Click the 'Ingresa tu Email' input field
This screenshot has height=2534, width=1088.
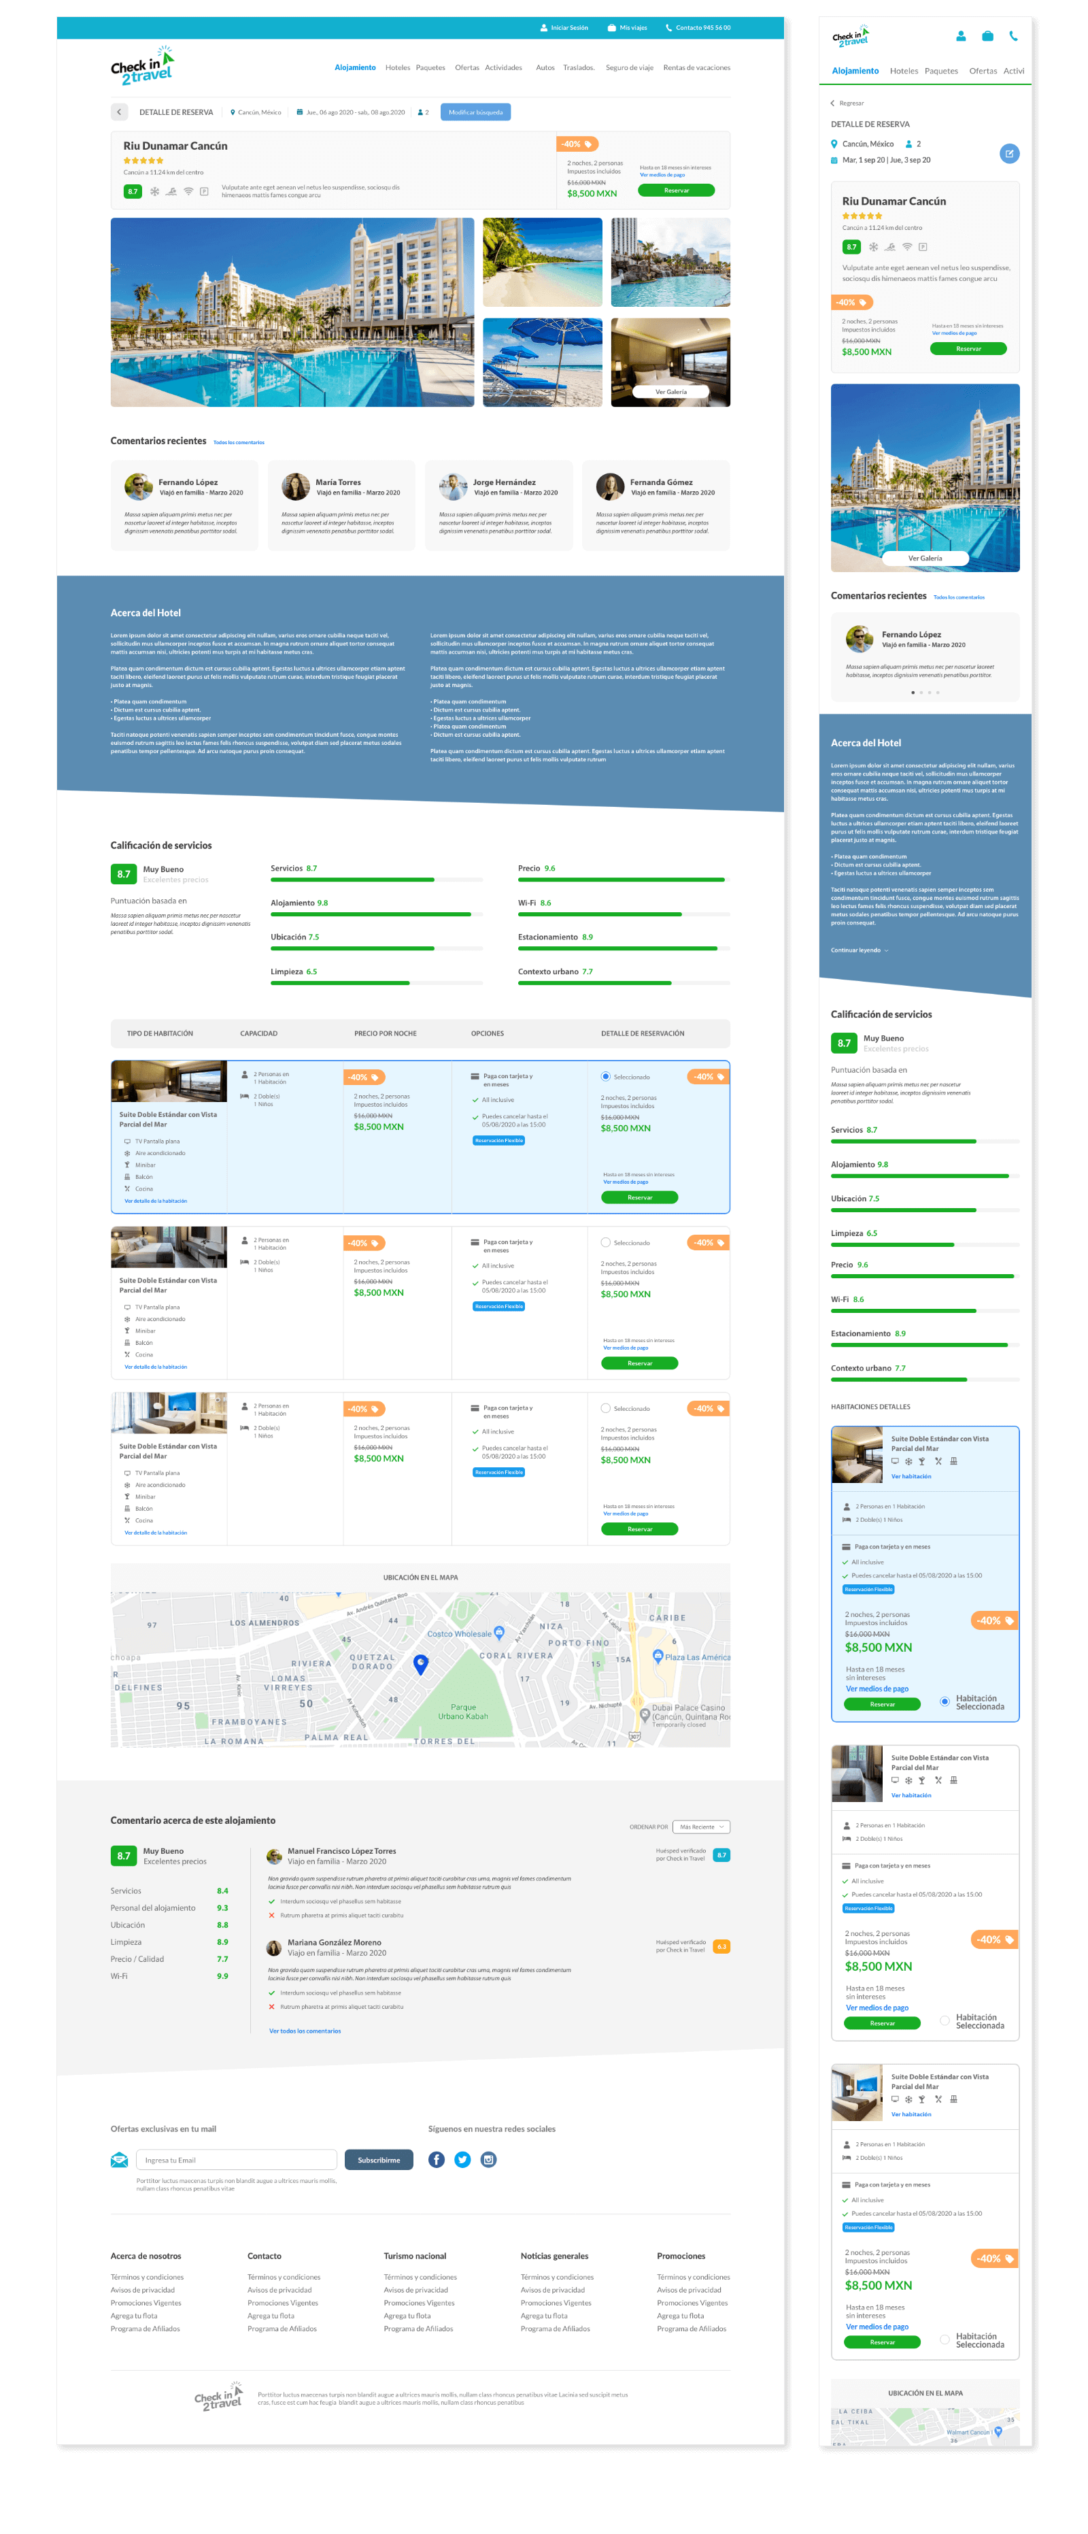click(x=236, y=2161)
